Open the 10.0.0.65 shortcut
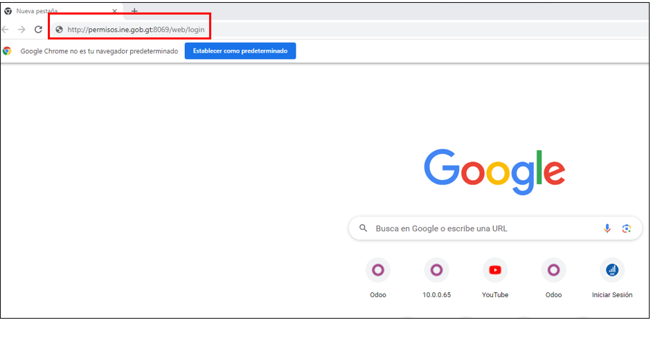 436,270
